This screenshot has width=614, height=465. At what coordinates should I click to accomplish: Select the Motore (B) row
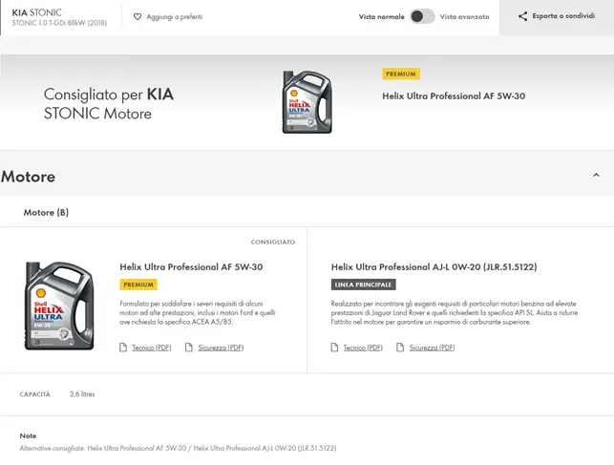(x=307, y=212)
